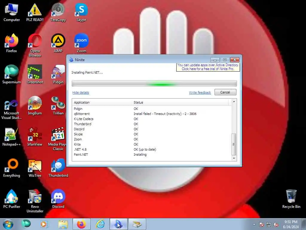
Task: Open the taskbar clock showing 9:51 PM
Action: (291, 224)
